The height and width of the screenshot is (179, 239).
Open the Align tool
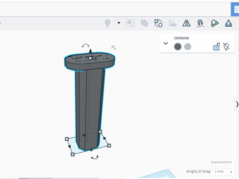click(x=173, y=23)
